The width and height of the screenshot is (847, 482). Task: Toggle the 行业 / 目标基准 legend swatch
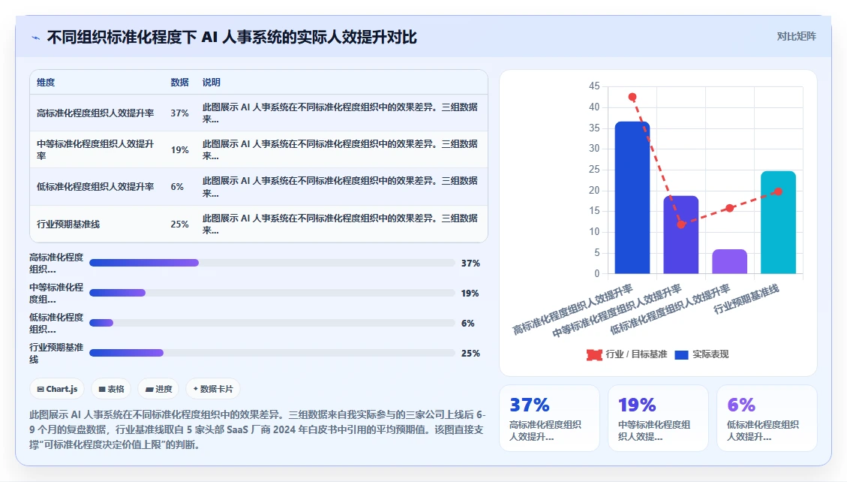point(594,354)
